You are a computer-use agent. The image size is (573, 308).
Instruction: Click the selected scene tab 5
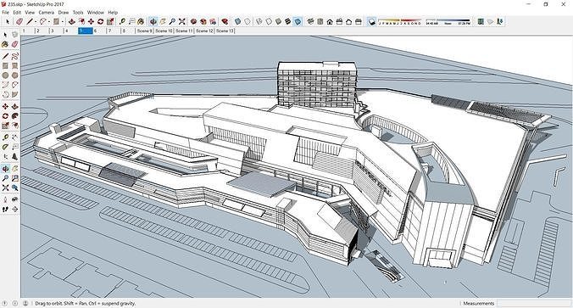pyautogui.click(x=85, y=31)
